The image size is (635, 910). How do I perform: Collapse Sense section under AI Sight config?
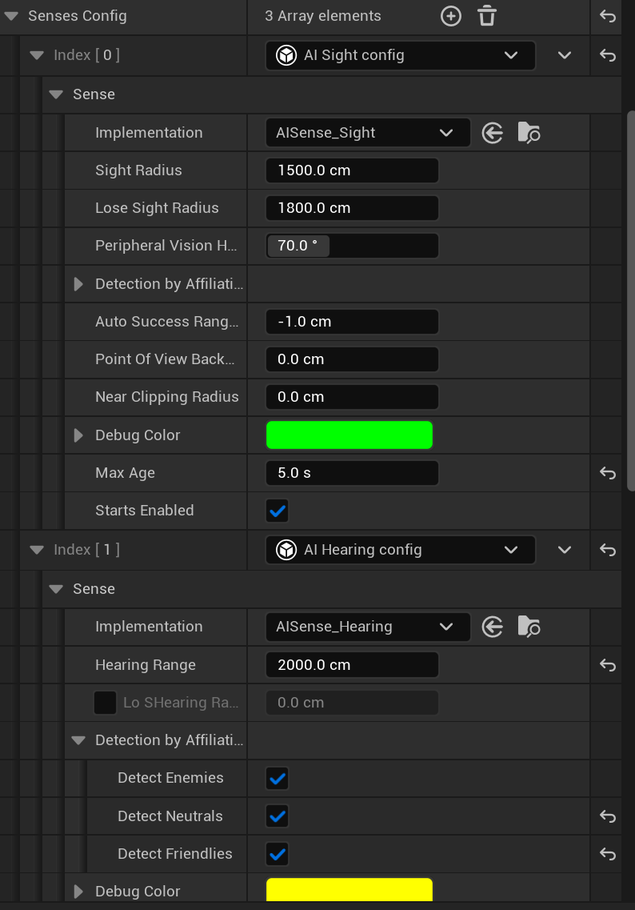coord(56,94)
